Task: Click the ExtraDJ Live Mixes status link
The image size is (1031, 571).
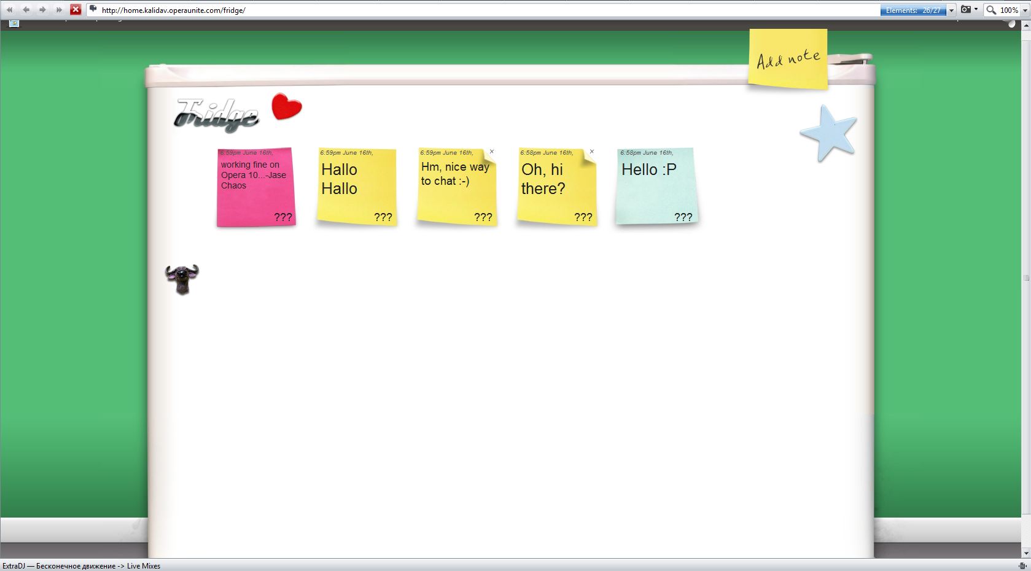Action: (x=81, y=566)
